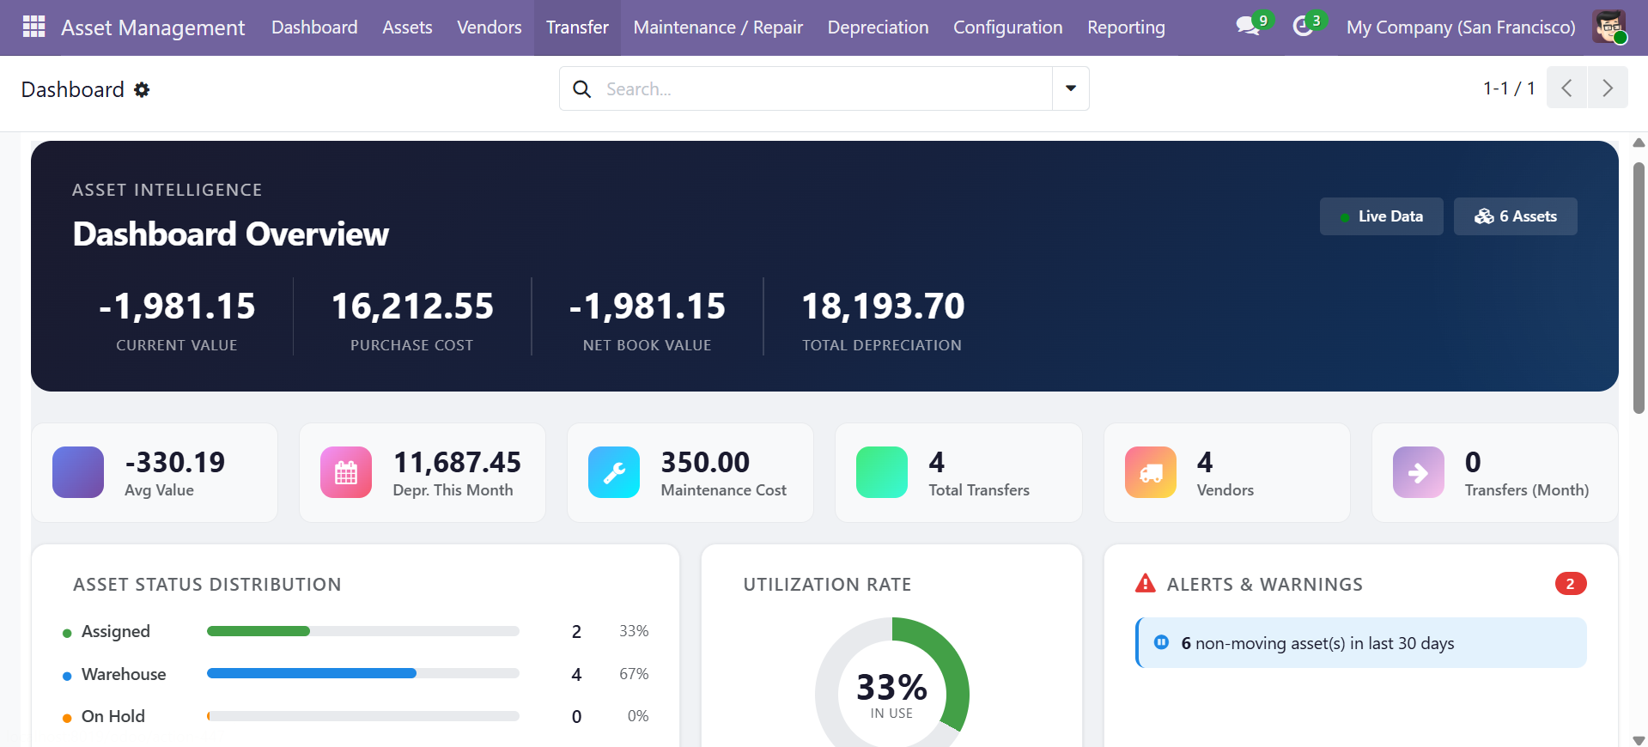Viewport: 1648px width, 747px height.
Task: Click the -1,981.15 Current Value figure
Action: (177, 307)
